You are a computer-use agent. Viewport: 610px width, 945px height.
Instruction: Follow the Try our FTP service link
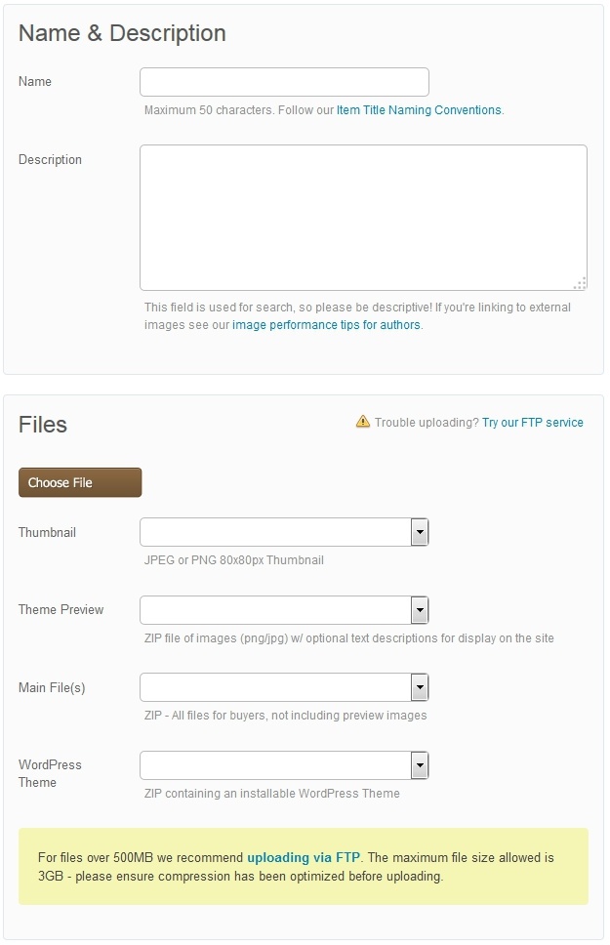point(532,423)
